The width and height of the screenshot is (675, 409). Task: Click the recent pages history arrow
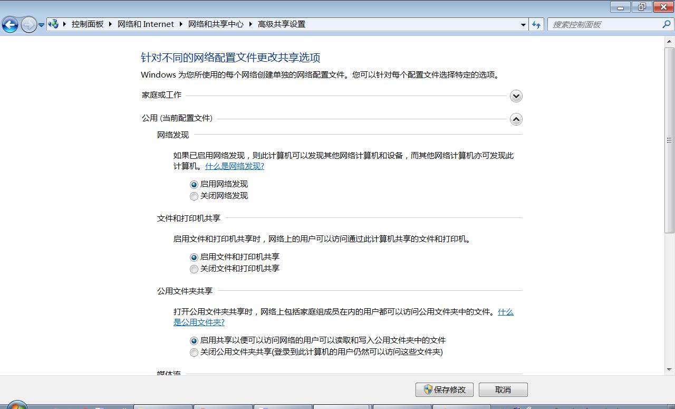[41, 24]
